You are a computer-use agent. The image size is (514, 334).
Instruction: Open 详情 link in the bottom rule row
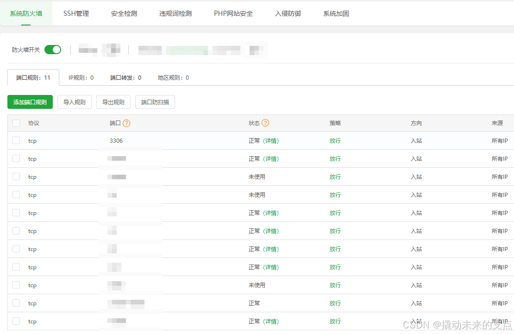[271, 321]
